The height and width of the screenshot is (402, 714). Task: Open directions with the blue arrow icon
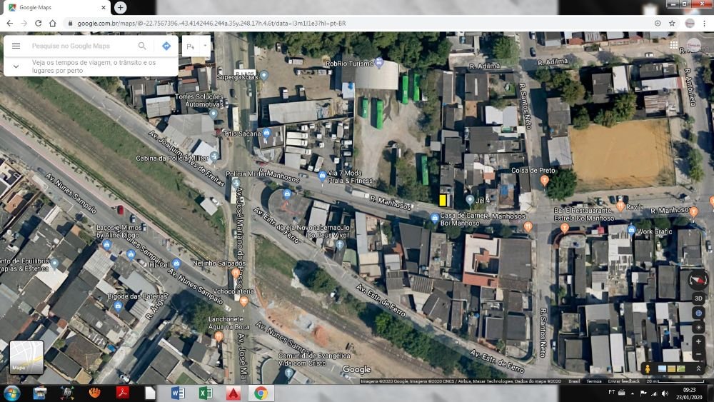(x=166, y=46)
